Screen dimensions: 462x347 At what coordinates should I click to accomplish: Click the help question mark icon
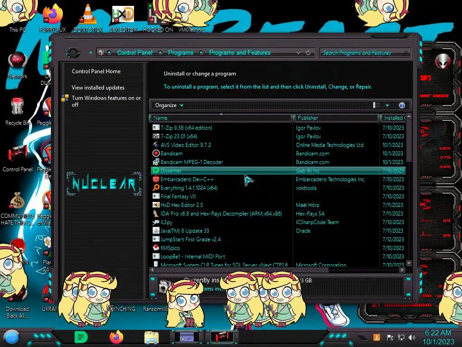click(x=402, y=105)
